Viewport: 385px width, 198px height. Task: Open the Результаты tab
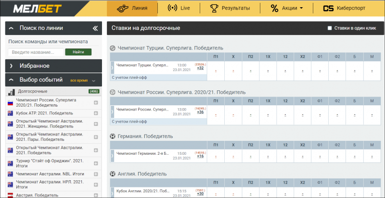pos(230,8)
